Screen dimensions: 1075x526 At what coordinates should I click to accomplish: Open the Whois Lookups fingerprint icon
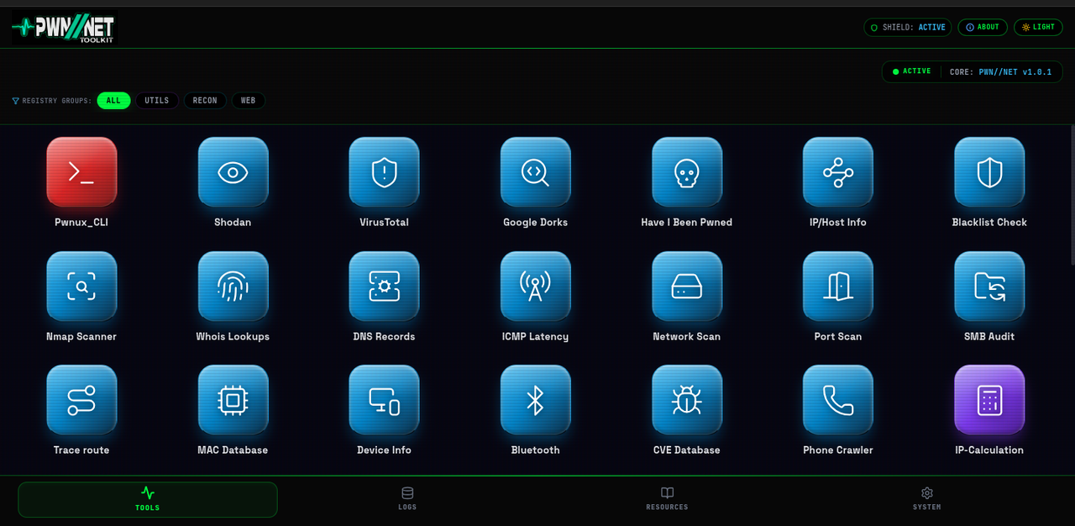pyautogui.click(x=233, y=287)
